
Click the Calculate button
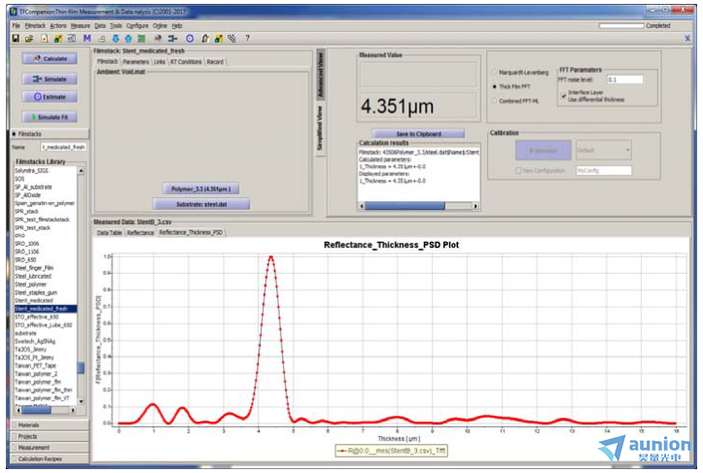[50, 58]
